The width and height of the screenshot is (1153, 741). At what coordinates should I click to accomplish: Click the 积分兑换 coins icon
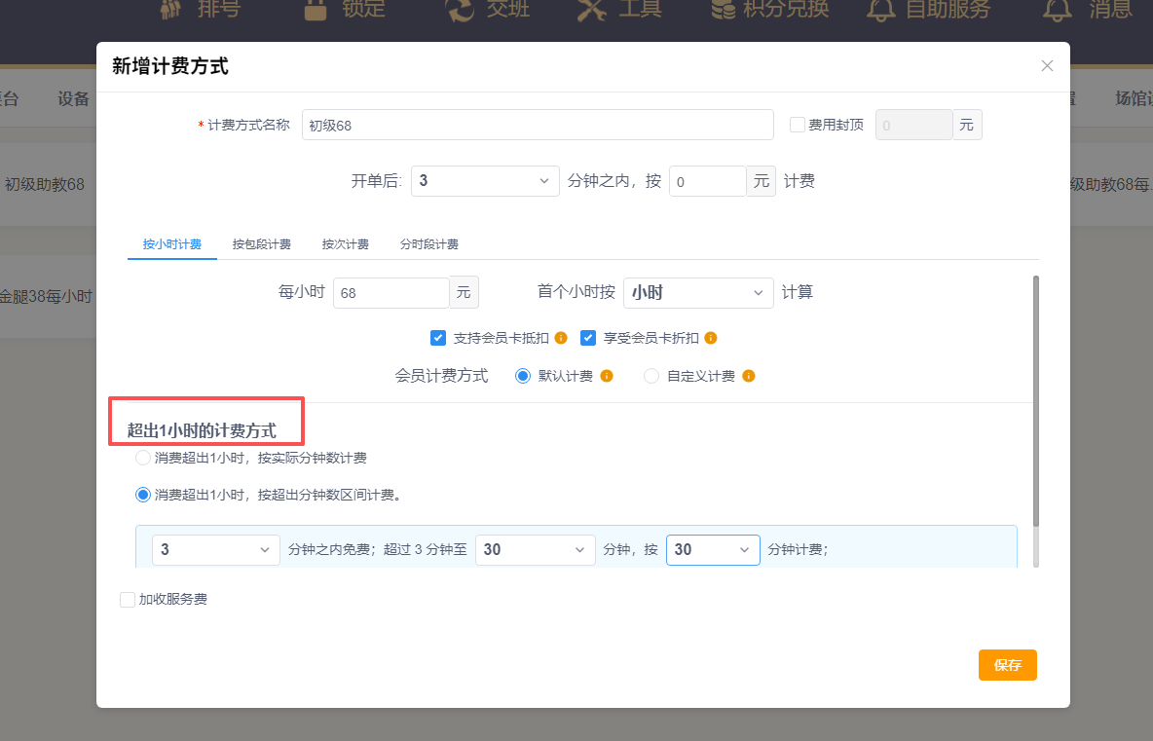[x=724, y=9]
